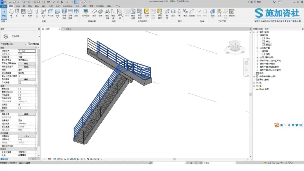This screenshot has width=304, height=171.
Task: Click the drawing area horizontal scrollbar thumb
Action: coord(175,159)
